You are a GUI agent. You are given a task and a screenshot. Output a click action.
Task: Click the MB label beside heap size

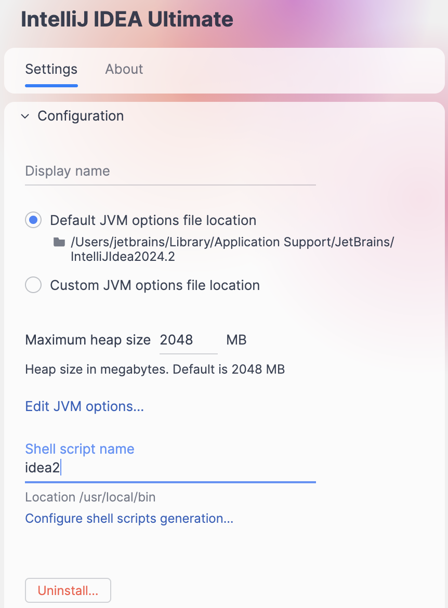(236, 340)
